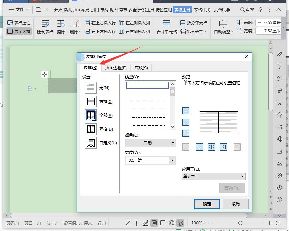Select the table Eraser tool (擦除)
Image resolution: width=289 pixels, height=231 pixels.
[x=61, y=27]
